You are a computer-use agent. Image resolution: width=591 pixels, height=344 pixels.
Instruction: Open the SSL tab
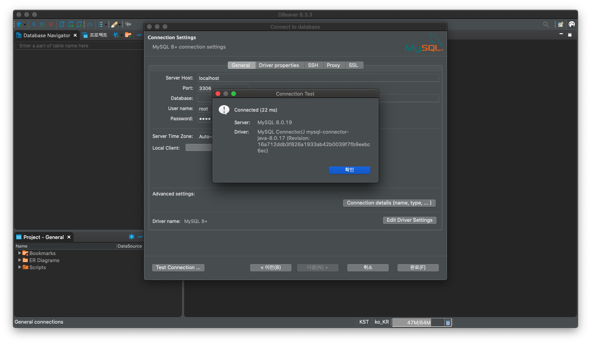[354, 65]
